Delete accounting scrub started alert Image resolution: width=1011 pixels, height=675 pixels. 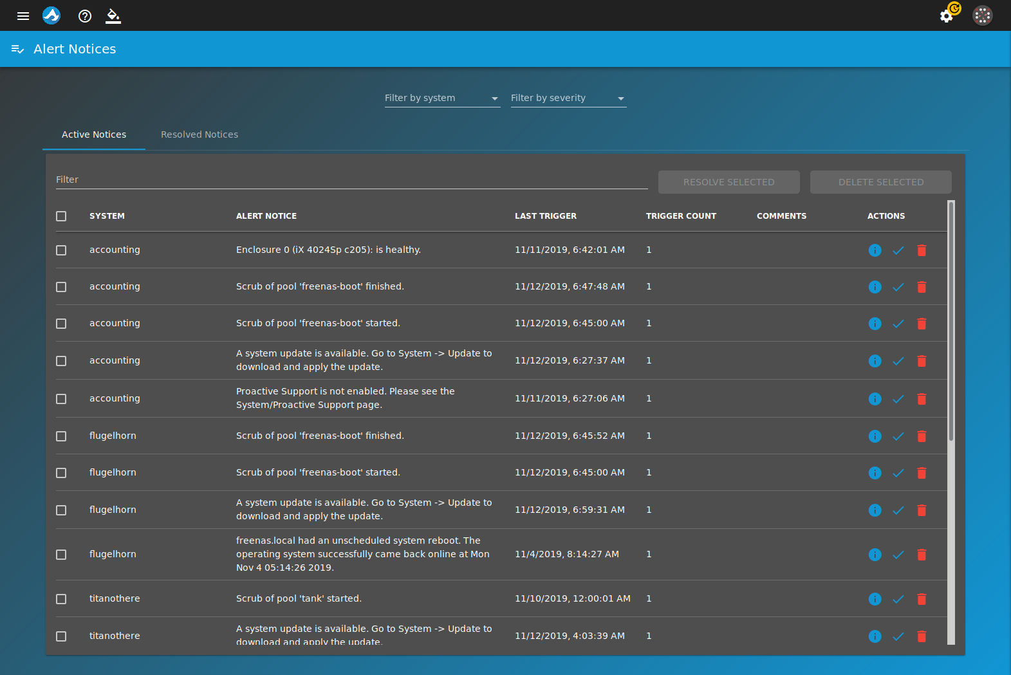[x=922, y=324]
